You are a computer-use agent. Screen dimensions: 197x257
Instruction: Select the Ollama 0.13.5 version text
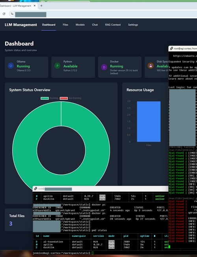pyautogui.click(x=24, y=70)
